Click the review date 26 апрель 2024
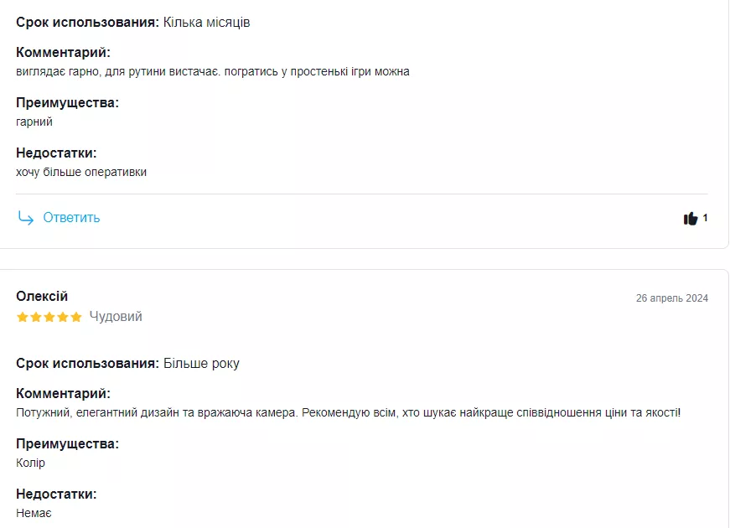 (673, 296)
